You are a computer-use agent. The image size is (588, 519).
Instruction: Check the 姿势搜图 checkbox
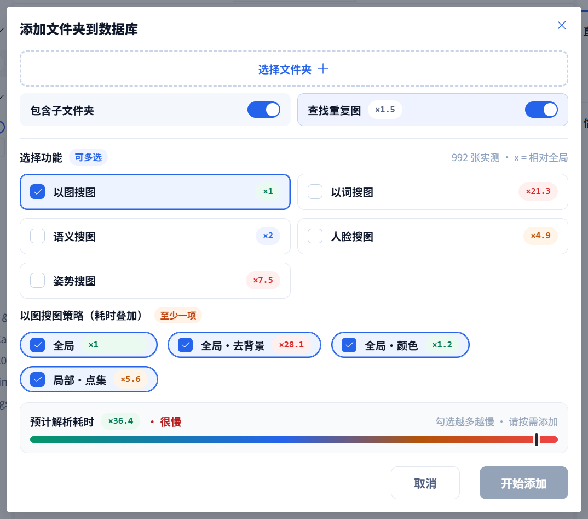[x=37, y=281]
